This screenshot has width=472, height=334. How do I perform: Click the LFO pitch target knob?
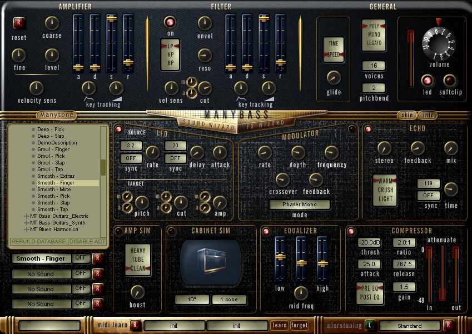click(x=142, y=202)
